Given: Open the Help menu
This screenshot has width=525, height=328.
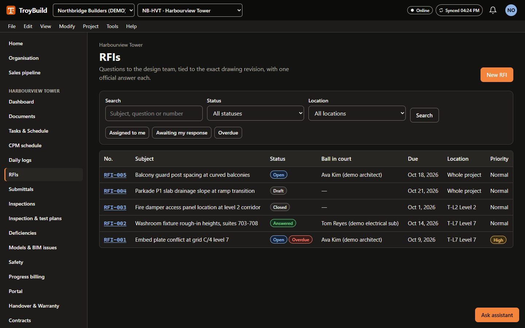Looking at the screenshot, I should click(131, 26).
